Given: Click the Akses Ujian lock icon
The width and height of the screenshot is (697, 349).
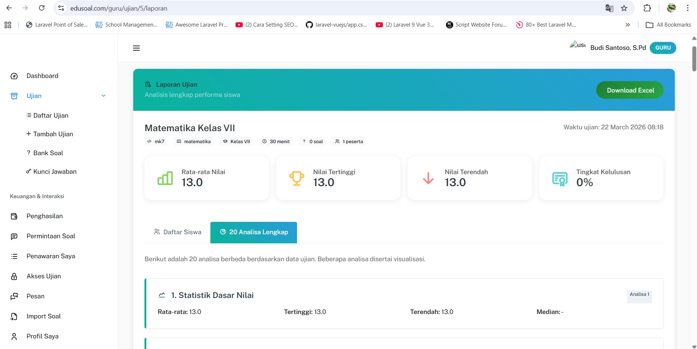Looking at the screenshot, I should point(14,277).
